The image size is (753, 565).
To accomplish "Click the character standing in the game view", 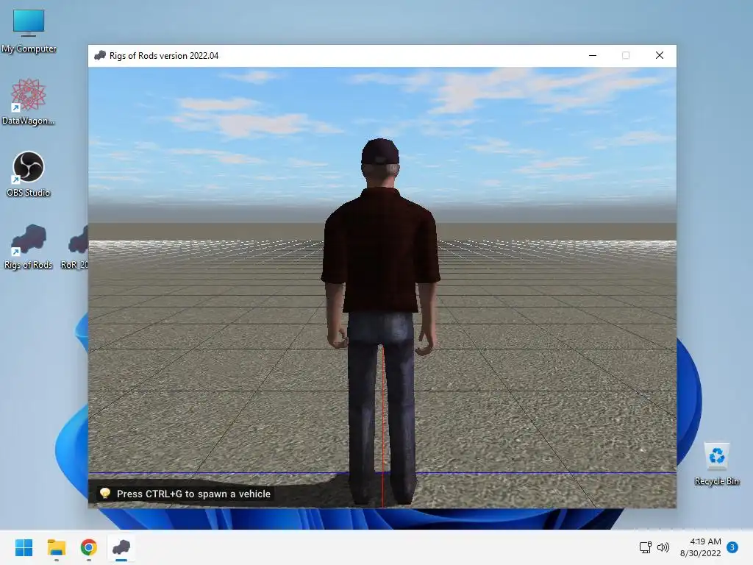I will coord(381,322).
